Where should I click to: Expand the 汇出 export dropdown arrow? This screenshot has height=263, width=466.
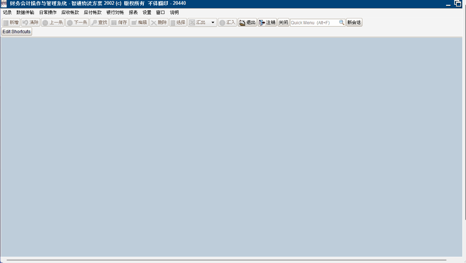(x=213, y=22)
